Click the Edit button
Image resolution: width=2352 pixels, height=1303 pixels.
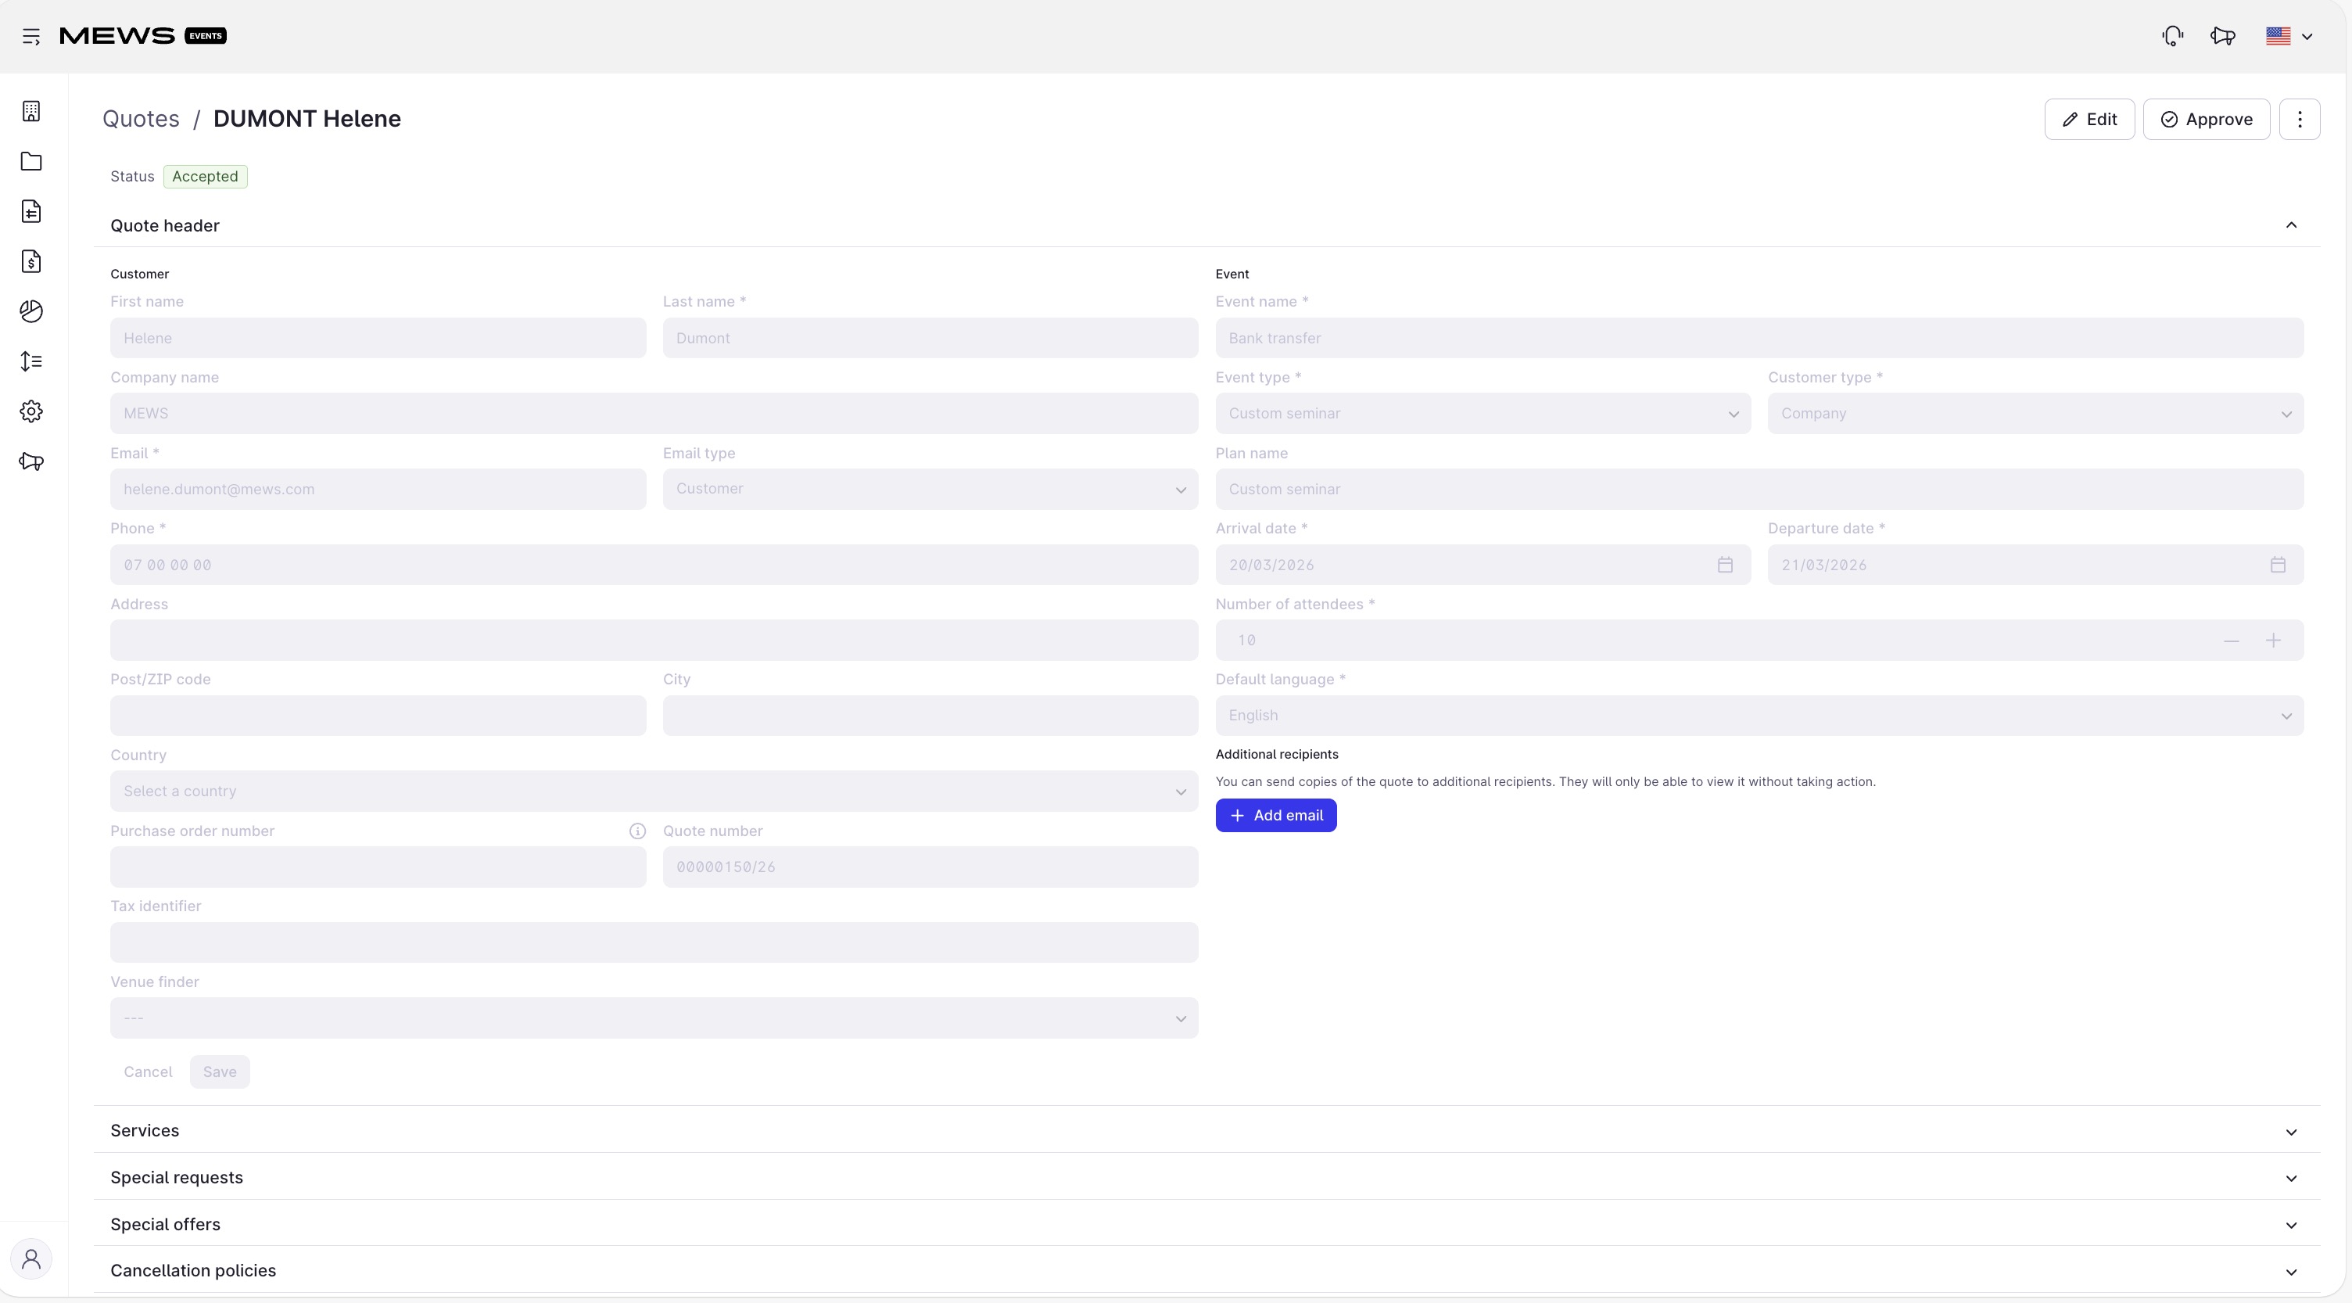click(2089, 120)
